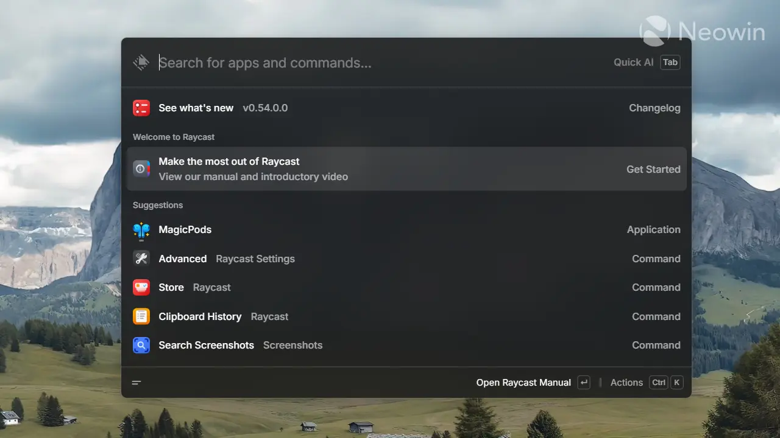The width and height of the screenshot is (780, 438).
Task: Click the info icon on the Make the most of Raycast row
Action: 141,169
